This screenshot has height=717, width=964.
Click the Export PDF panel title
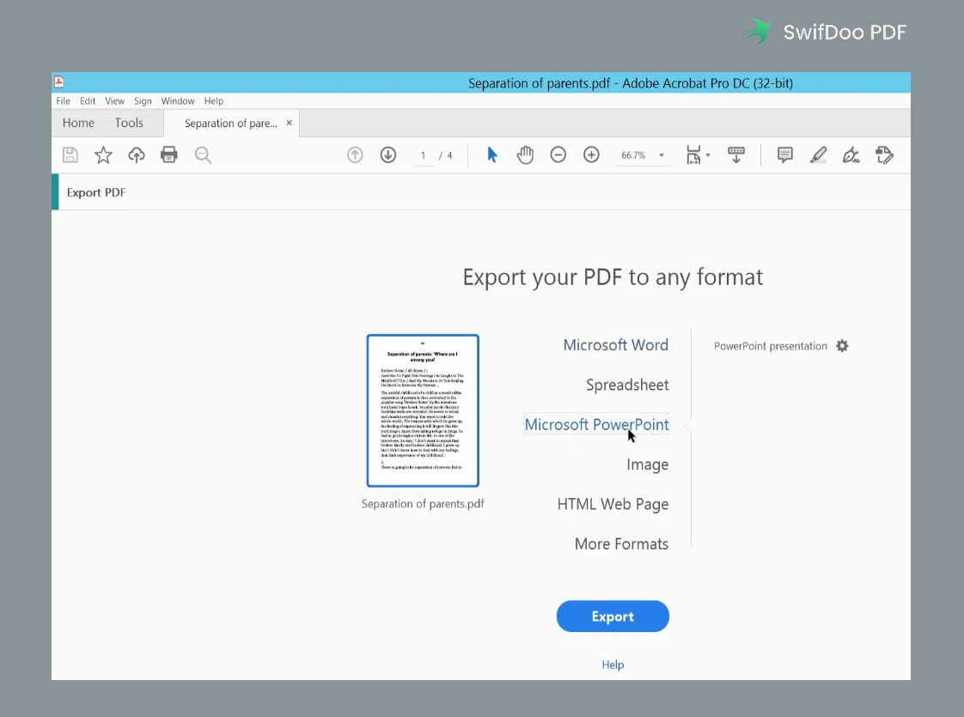tap(96, 192)
